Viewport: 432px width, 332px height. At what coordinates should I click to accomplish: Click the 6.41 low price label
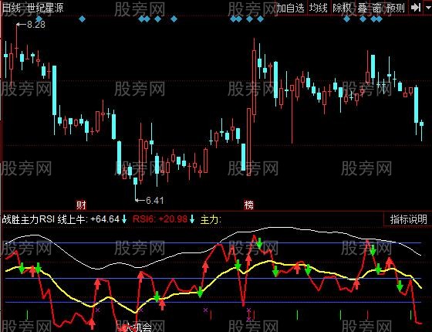155,200
